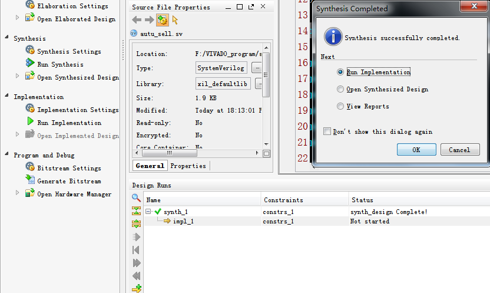Screen dimensions: 490x293
Task: Click Open Hardware Manager icon
Action: (x=30, y=193)
